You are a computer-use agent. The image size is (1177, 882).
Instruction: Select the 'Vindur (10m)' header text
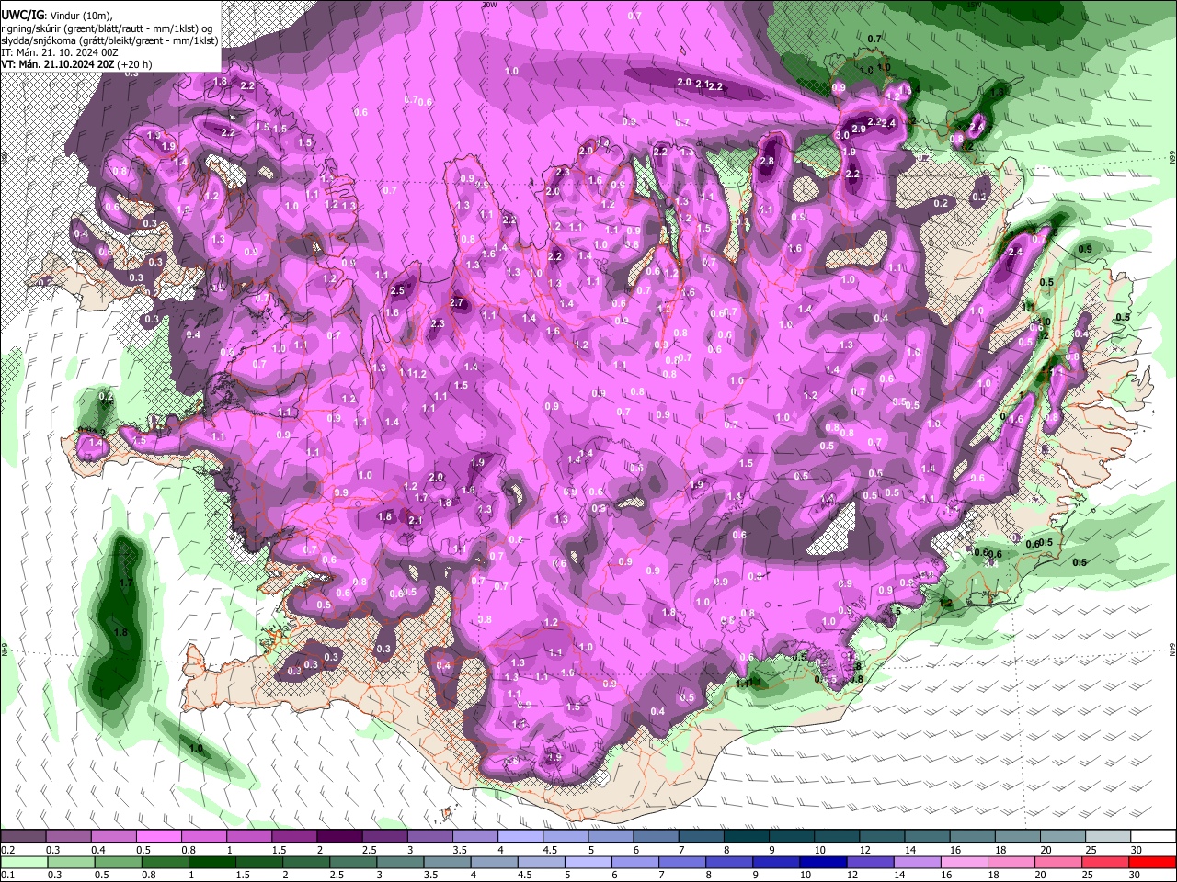click(81, 16)
